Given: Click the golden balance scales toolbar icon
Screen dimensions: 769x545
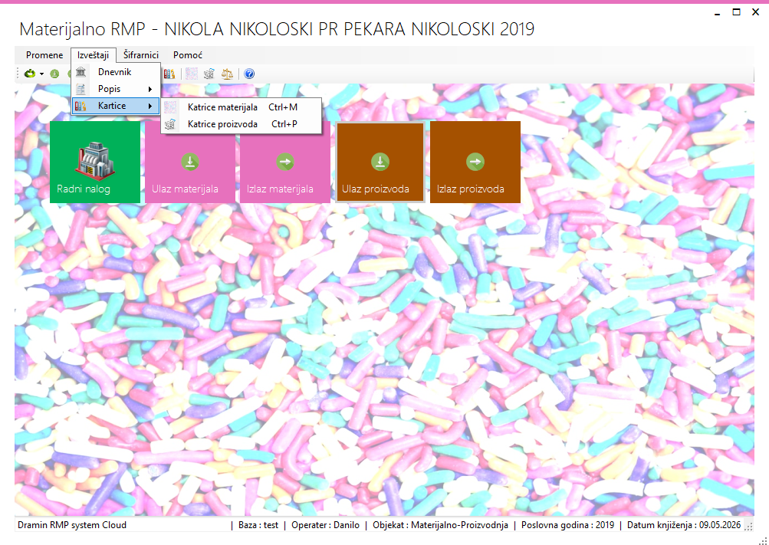Looking at the screenshot, I should (x=227, y=74).
